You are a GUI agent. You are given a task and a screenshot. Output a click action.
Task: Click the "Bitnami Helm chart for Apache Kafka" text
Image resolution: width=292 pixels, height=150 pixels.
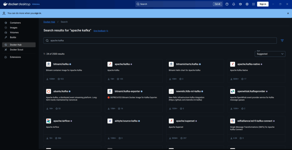[x=184, y=71]
